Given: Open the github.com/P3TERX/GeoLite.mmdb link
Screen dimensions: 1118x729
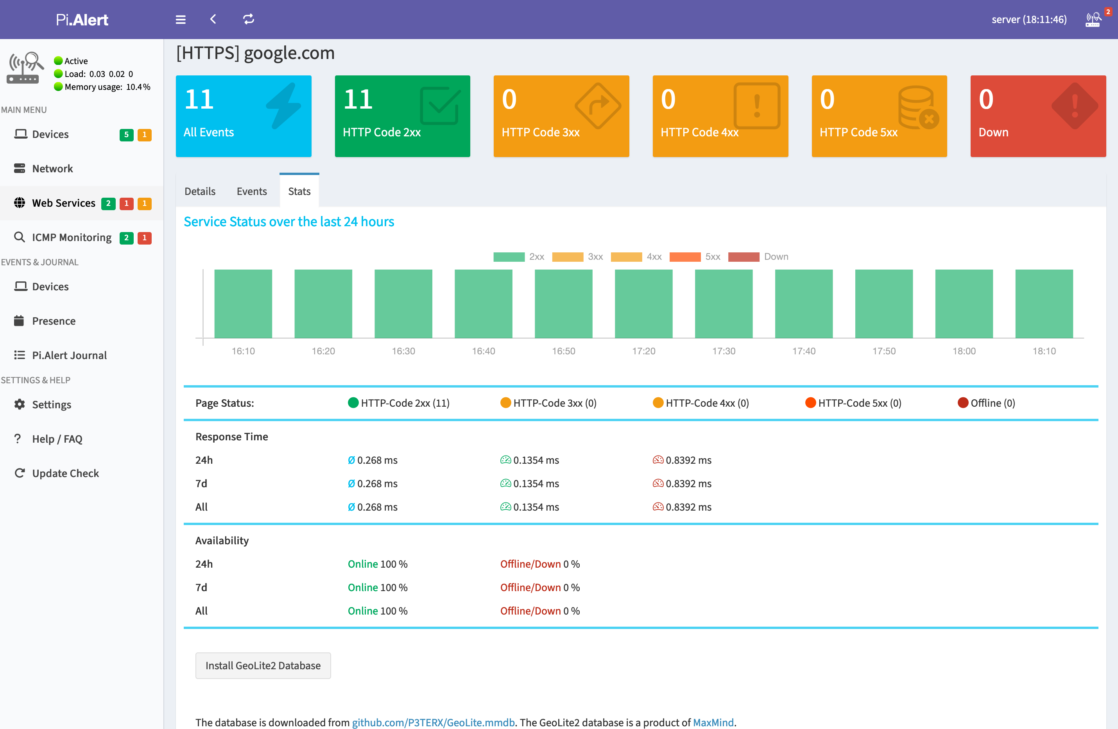Looking at the screenshot, I should click(x=433, y=722).
